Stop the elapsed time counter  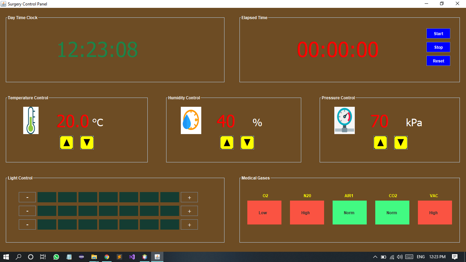438,47
